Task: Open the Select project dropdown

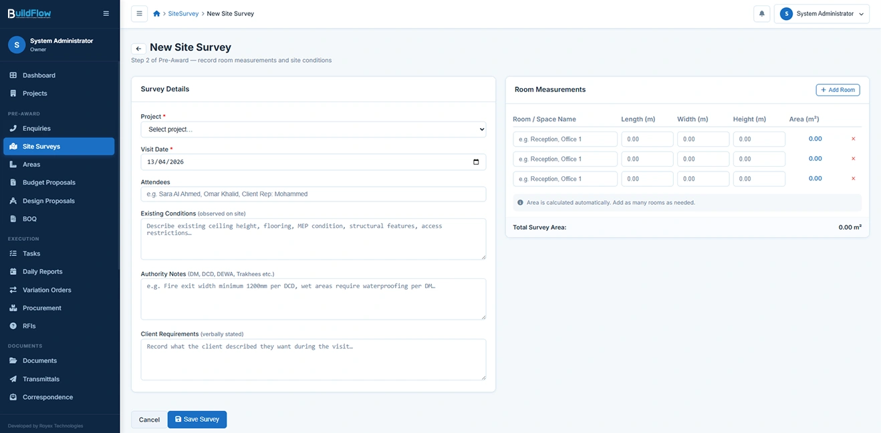Action: (313, 129)
